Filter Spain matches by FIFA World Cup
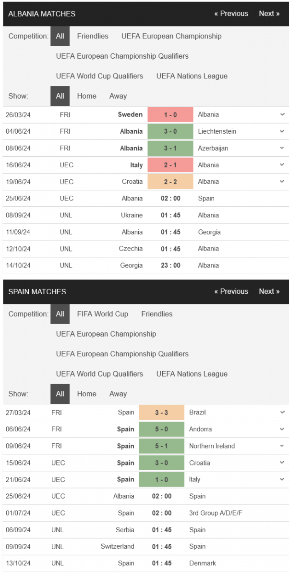 click(x=103, y=314)
